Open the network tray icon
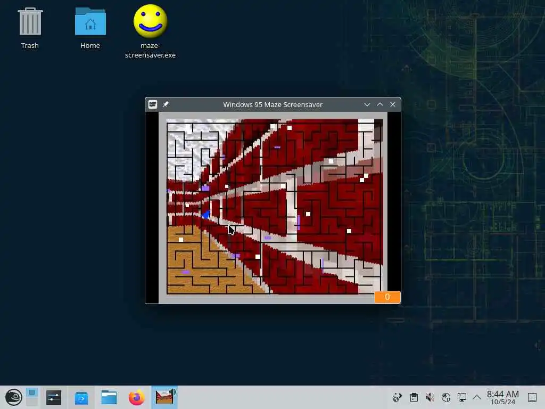This screenshot has width=545, height=409. point(446,397)
